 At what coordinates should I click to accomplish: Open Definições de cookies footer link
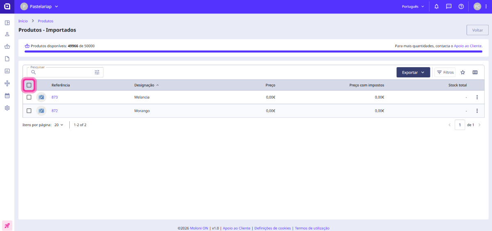pos(273,228)
